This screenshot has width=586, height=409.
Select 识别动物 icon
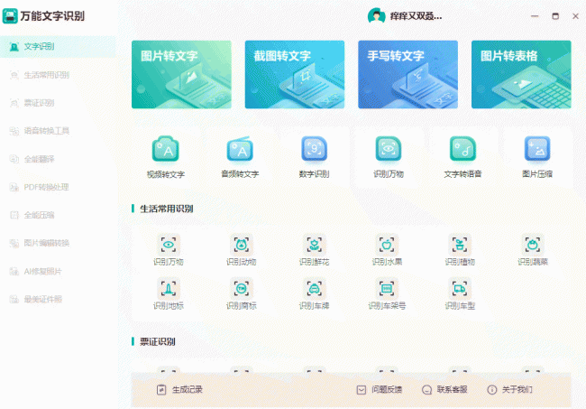(x=242, y=245)
